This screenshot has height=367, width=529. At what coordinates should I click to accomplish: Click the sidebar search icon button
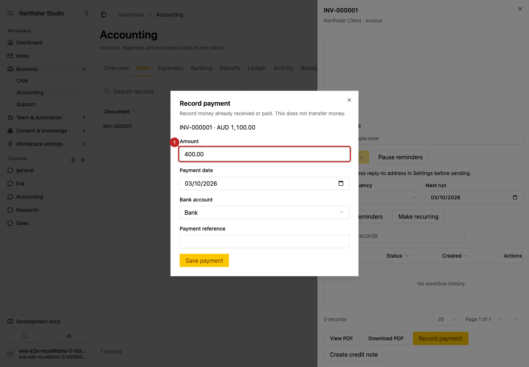click(x=25, y=336)
